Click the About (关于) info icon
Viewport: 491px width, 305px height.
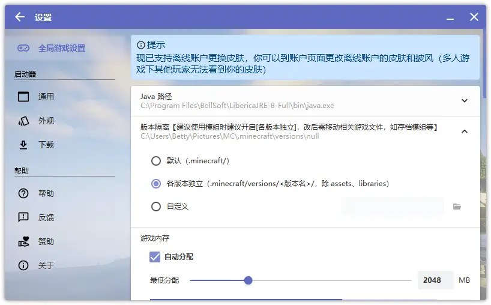coord(23,265)
